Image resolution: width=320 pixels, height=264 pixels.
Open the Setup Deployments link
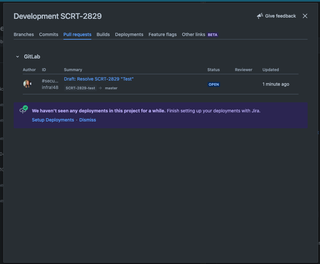(x=53, y=120)
